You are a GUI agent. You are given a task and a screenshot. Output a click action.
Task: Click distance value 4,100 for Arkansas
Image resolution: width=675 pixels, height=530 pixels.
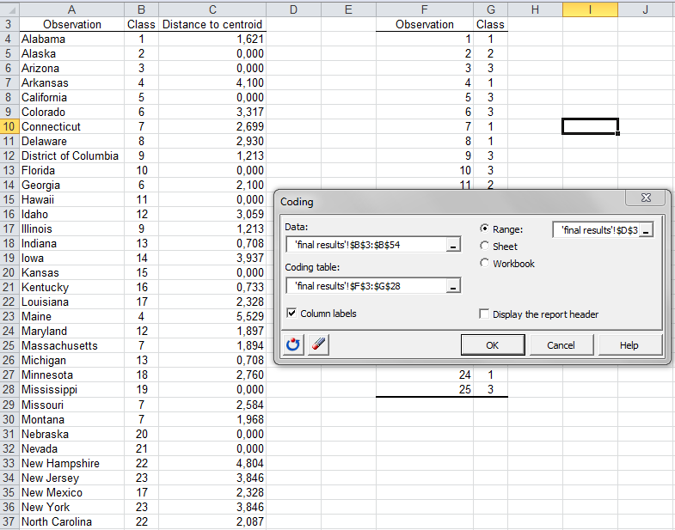[212, 82]
